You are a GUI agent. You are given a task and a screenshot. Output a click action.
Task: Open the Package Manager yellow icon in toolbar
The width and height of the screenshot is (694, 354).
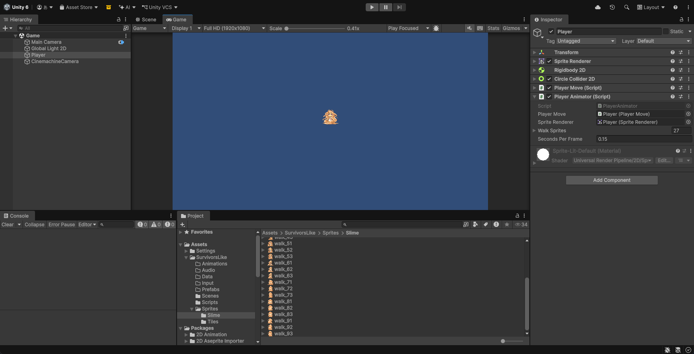tap(109, 7)
